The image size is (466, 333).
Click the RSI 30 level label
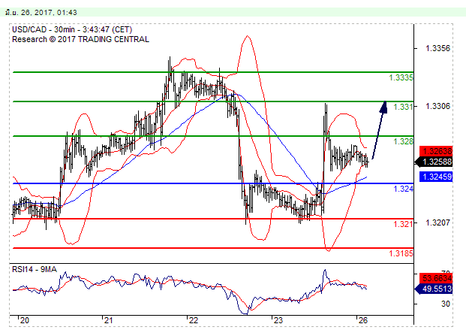tap(445, 304)
